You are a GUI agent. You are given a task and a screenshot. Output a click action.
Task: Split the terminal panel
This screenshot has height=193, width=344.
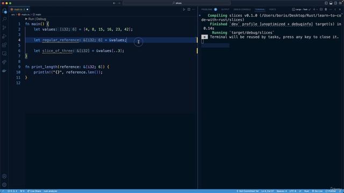tap(321, 10)
